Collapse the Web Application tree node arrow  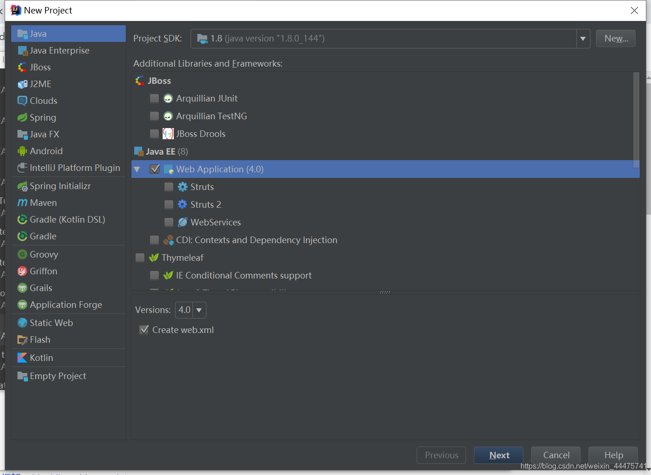pos(137,170)
